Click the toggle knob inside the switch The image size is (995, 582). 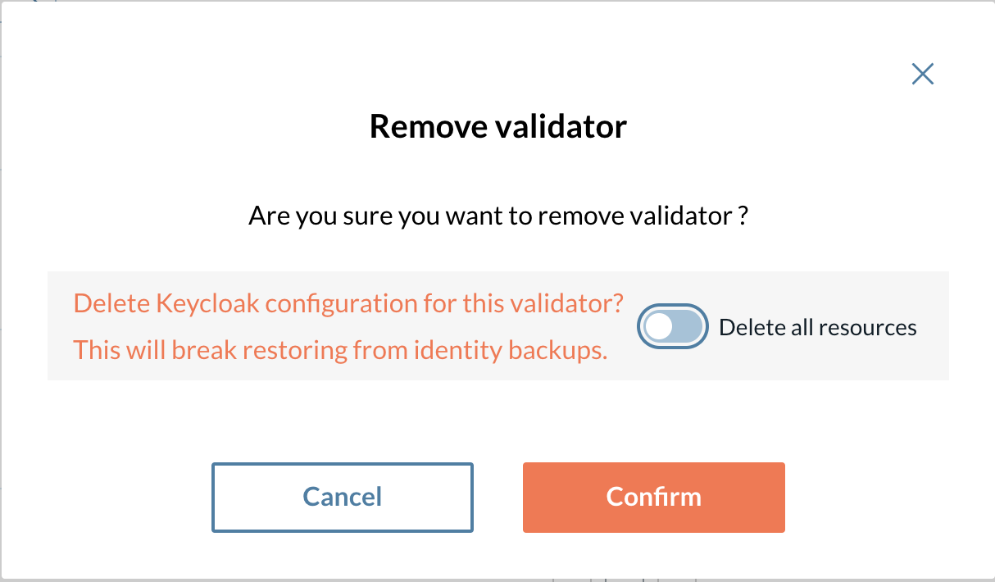coord(659,326)
